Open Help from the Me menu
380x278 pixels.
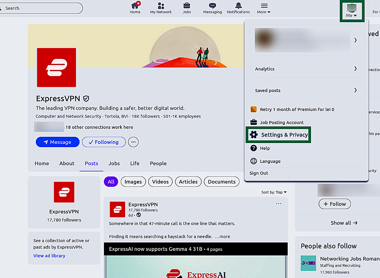click(265, 148)
